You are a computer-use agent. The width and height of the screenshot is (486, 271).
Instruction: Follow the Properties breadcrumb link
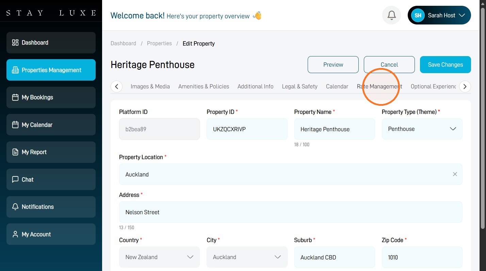coord(159,44)
